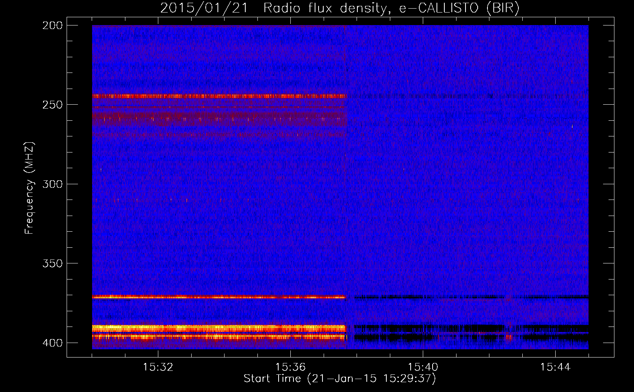Click the '15:44' time tick label
The image size is (634, 392).
(555, 367)
